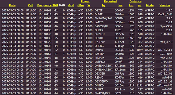Sort by Version column header
The image size is (175, 95).
[x=164, y=5]
